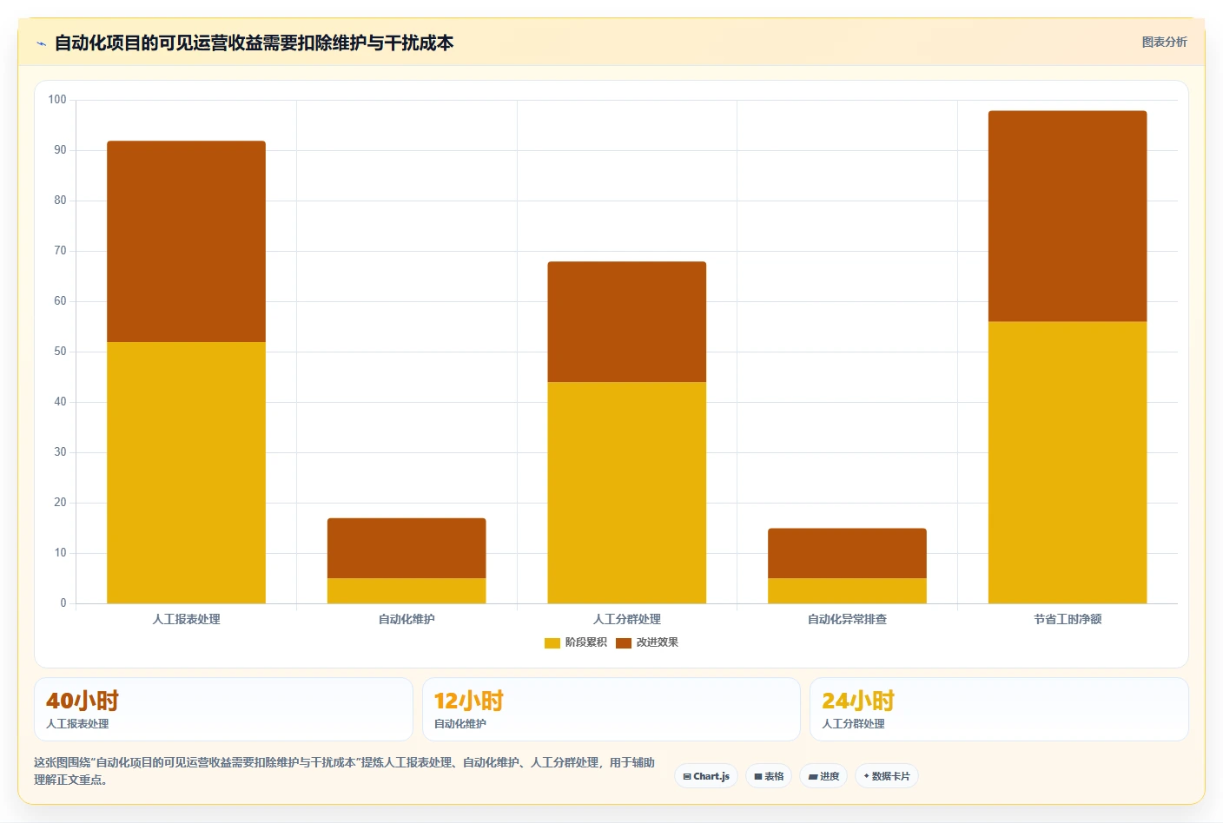Click the 自动化维护 axis label
The height and width of the screenshot is (823, 1223).
pyautogui.click(x=407, y=619)
